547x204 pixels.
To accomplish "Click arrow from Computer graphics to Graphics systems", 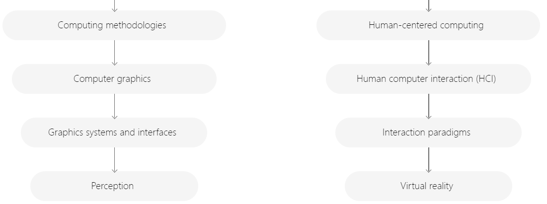I will pyautogui.click(x=114, y=106).
